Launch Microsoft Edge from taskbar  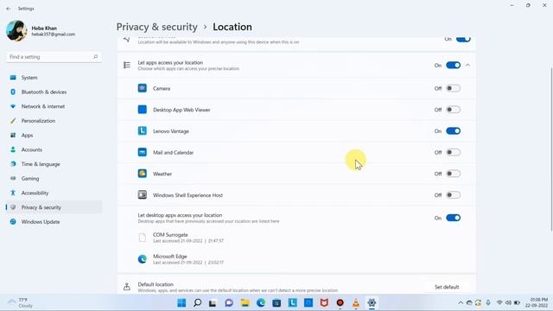coord(261,303)
